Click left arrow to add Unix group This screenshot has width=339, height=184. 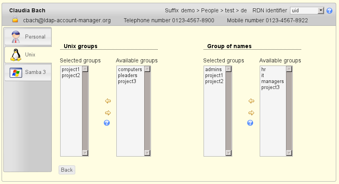click(107, 101)
